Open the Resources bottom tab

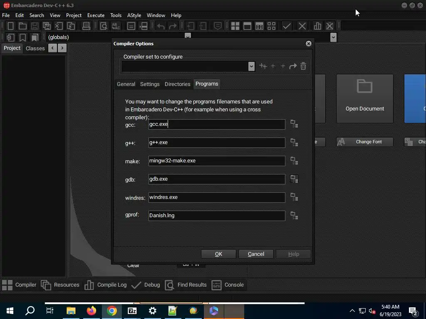pos(60,285)
